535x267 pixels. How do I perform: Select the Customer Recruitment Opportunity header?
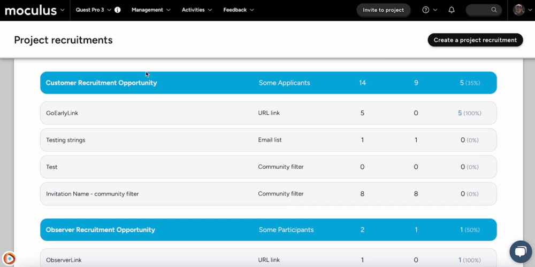click(x=101, y=83)
